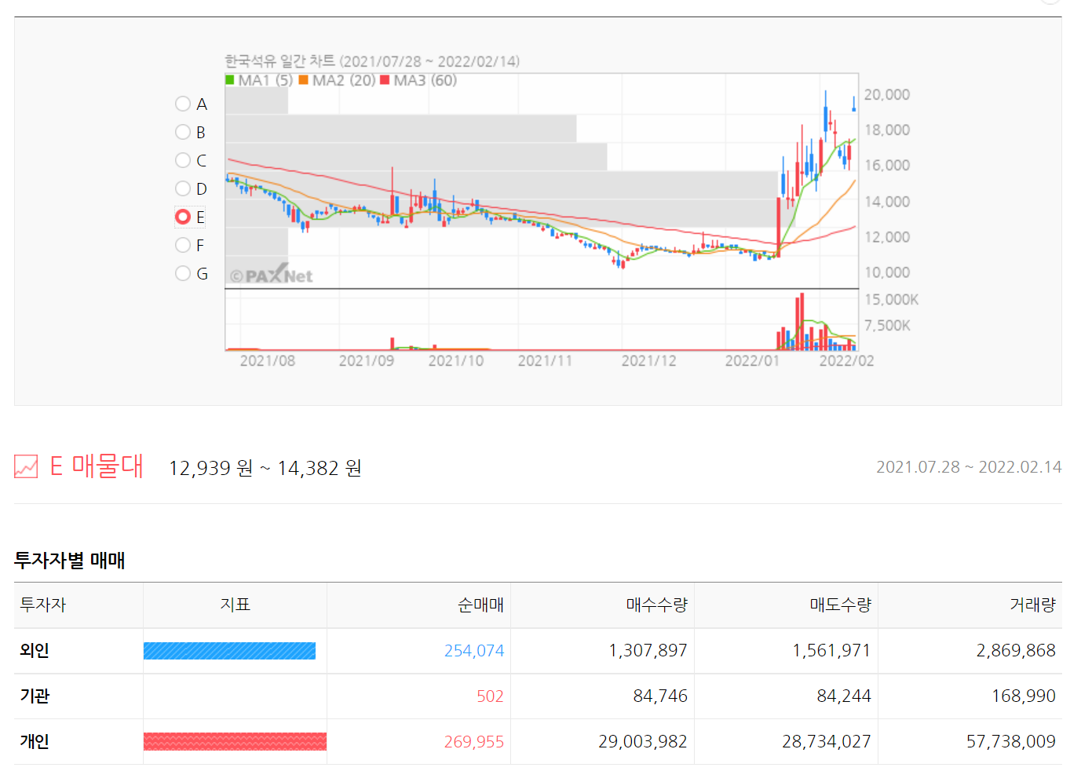Viewport: 1081px width, 782px height.
Task: Click the 20,000 price axis label
Action: click(x=887, y=95)
